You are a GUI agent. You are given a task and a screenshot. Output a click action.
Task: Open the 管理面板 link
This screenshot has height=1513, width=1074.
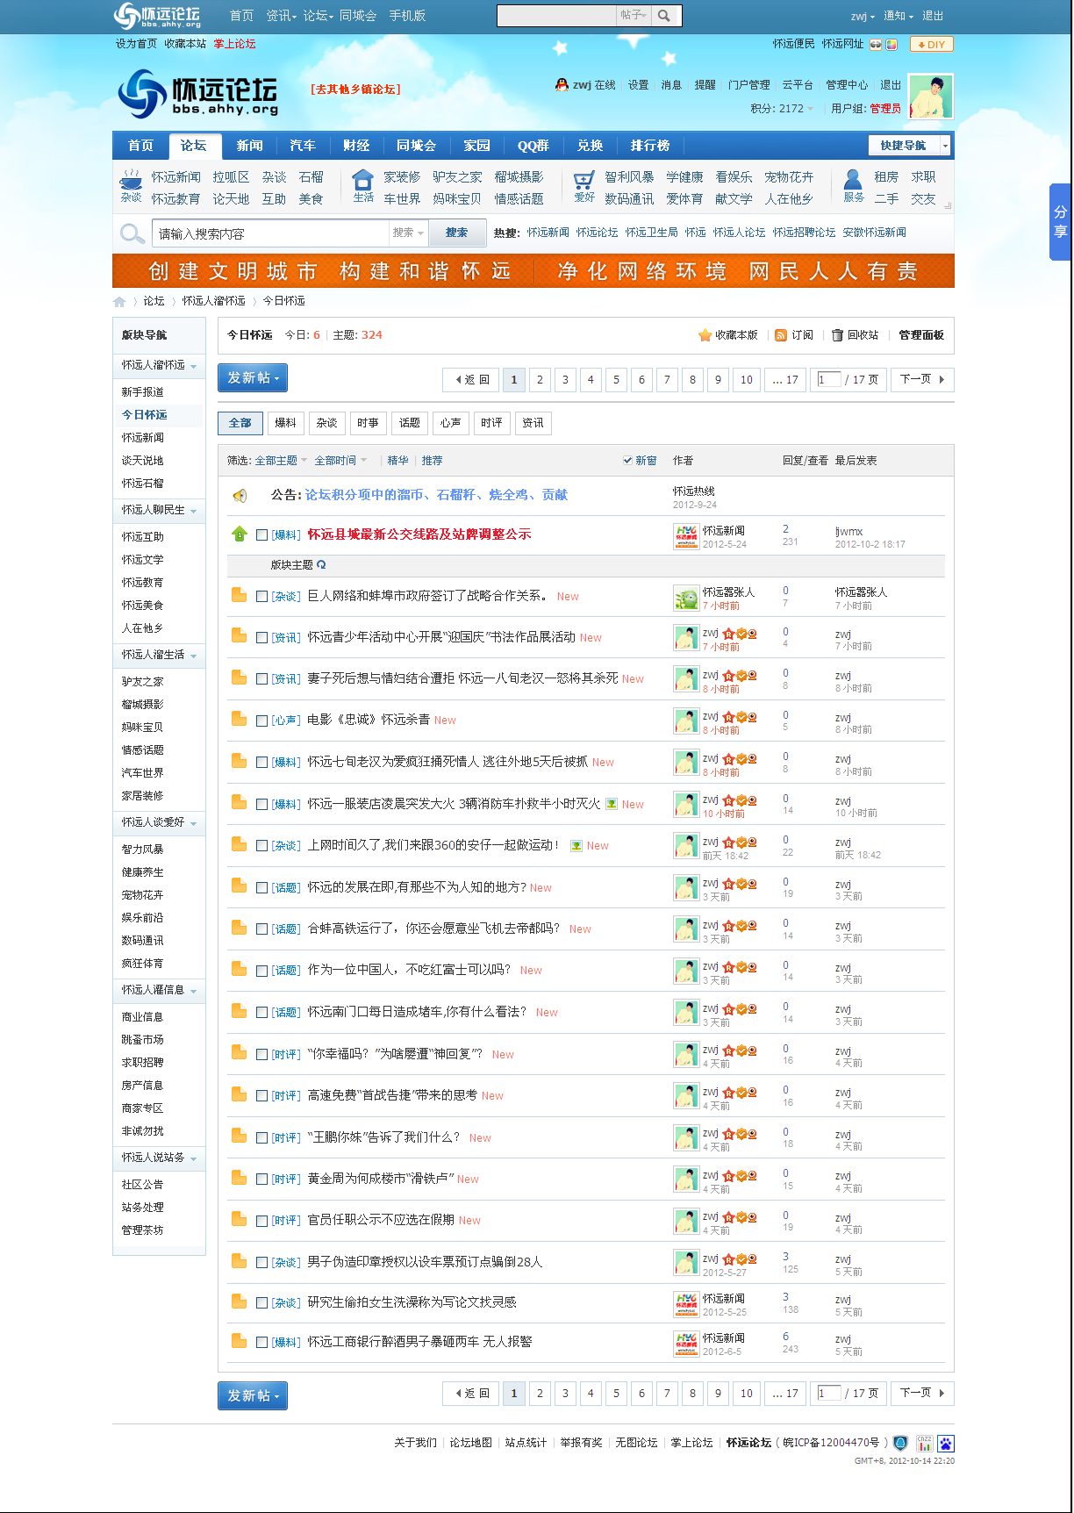921,335
